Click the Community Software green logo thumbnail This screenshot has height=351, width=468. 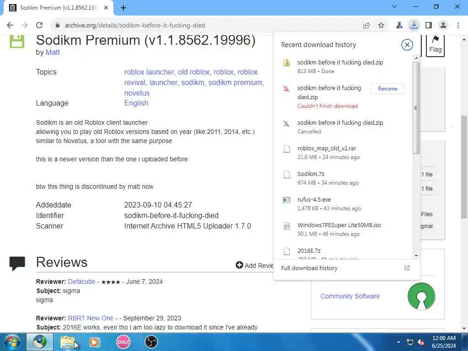coord(421,296)
